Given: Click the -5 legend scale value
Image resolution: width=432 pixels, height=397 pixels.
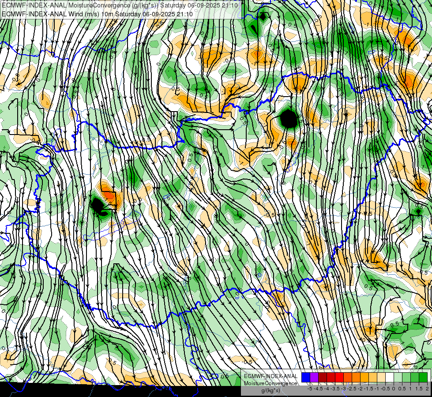Looking at the screenshot, I should pyautogui.click(x=310, y=389).
